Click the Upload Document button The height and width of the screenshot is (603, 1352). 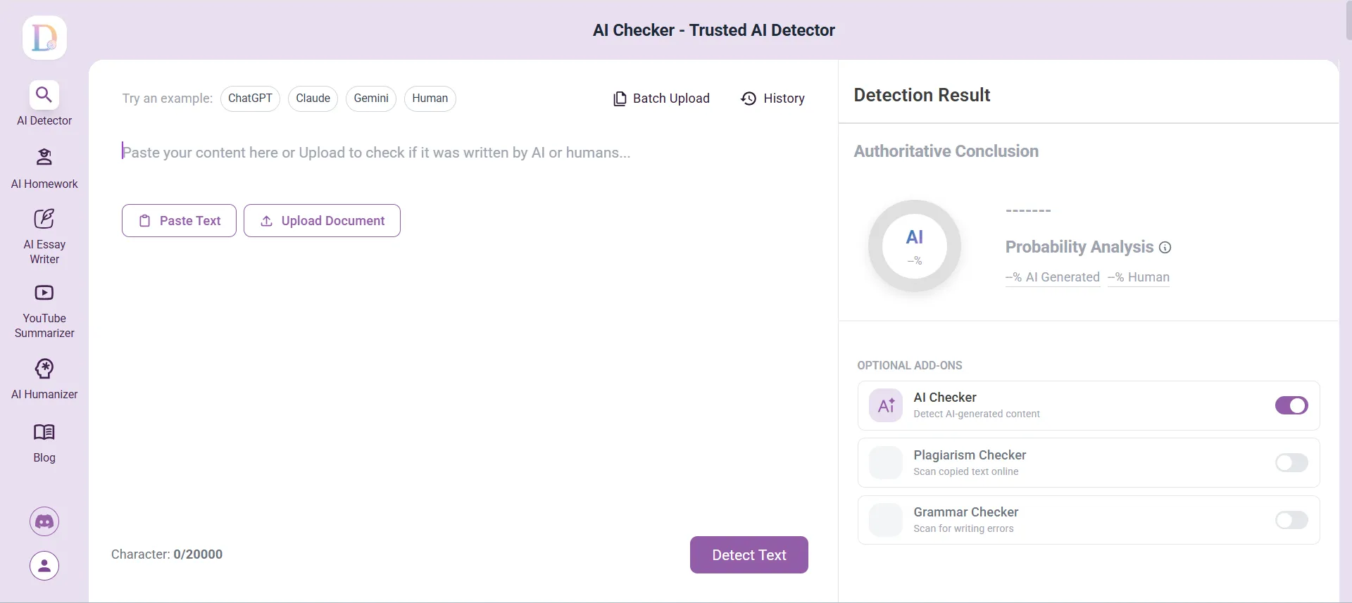coord(322,221)
